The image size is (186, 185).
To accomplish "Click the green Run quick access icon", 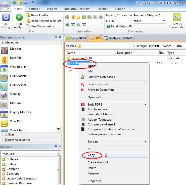I will tap(14, 2).
